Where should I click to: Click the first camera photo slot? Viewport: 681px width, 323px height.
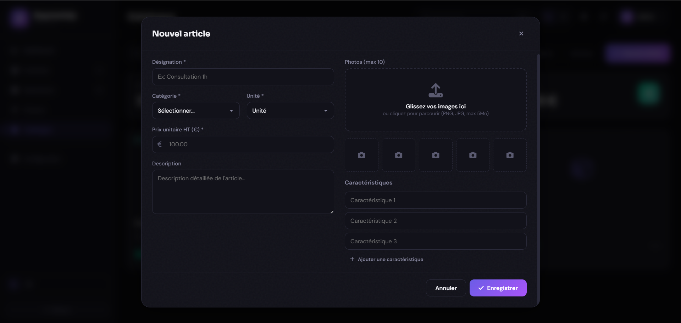coord(361,155)
